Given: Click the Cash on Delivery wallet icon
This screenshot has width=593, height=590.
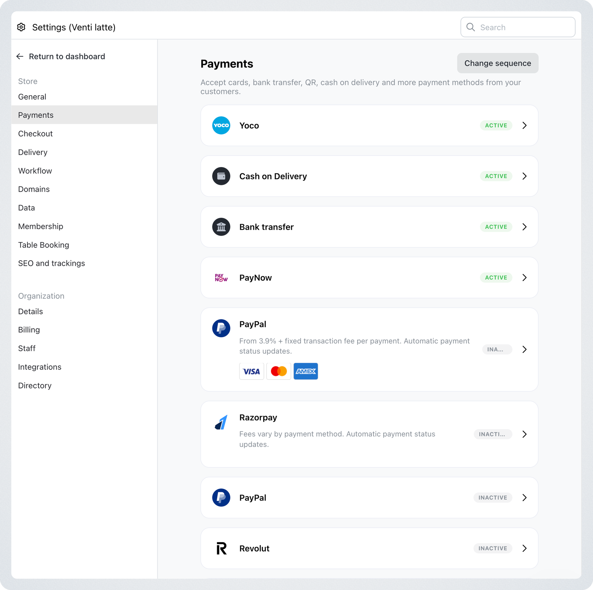Looking at the screenshot, I should pyautogui.click(x=221, y=176).
